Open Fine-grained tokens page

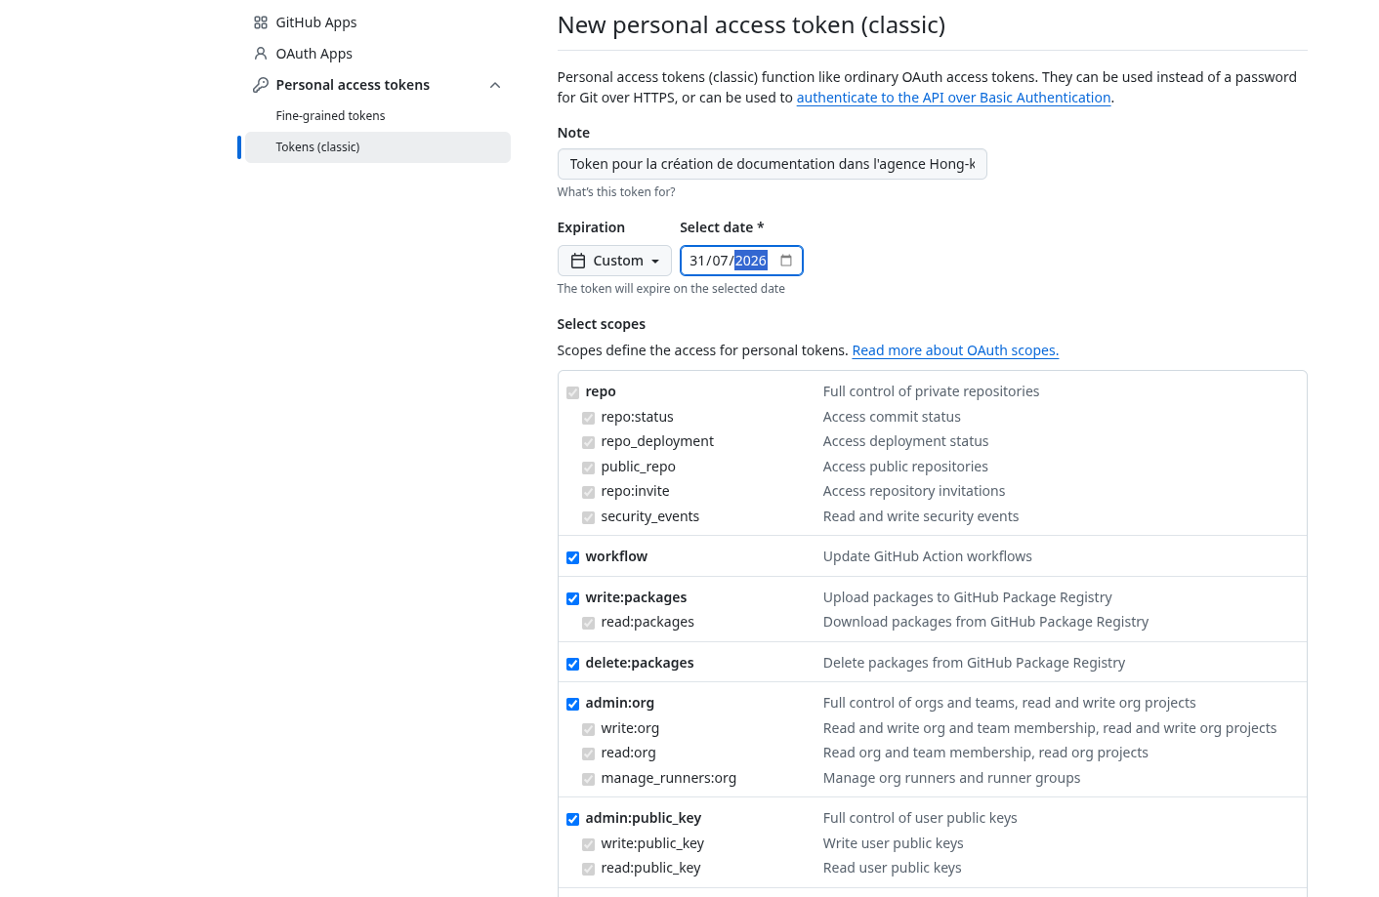[330, 116]
